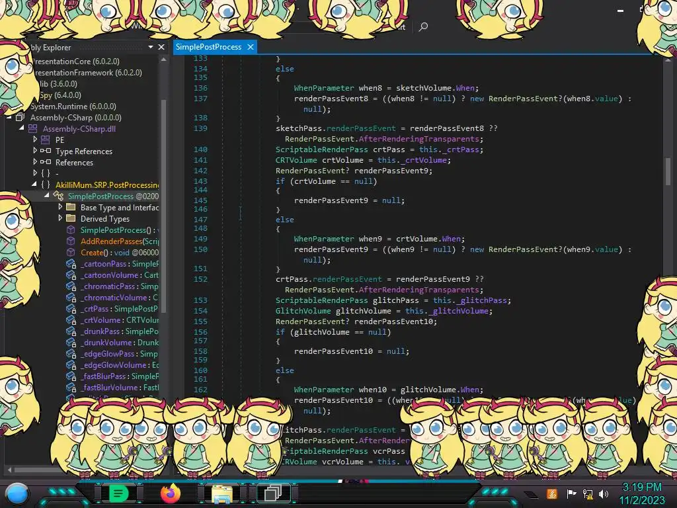Click the SimplePostProcess() constructor method icon
Image resolution: width=677 pixels, height=508 pixels.
pos(71,230)
